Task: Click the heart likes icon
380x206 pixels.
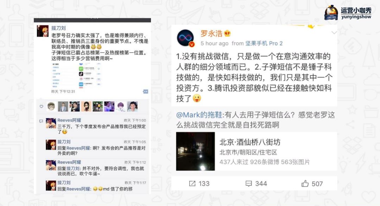Action: [42, 106]
